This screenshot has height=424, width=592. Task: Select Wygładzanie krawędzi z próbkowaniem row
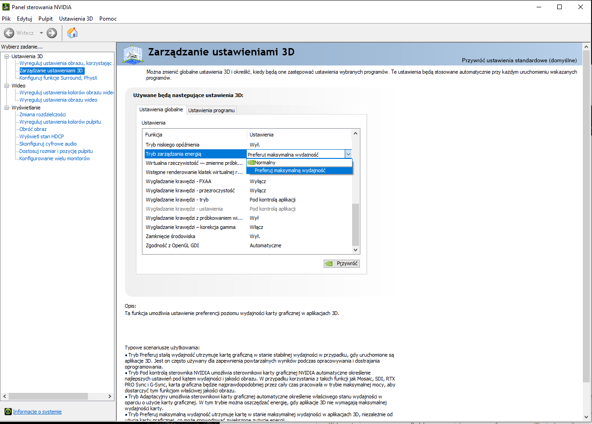tap(248, 218)
